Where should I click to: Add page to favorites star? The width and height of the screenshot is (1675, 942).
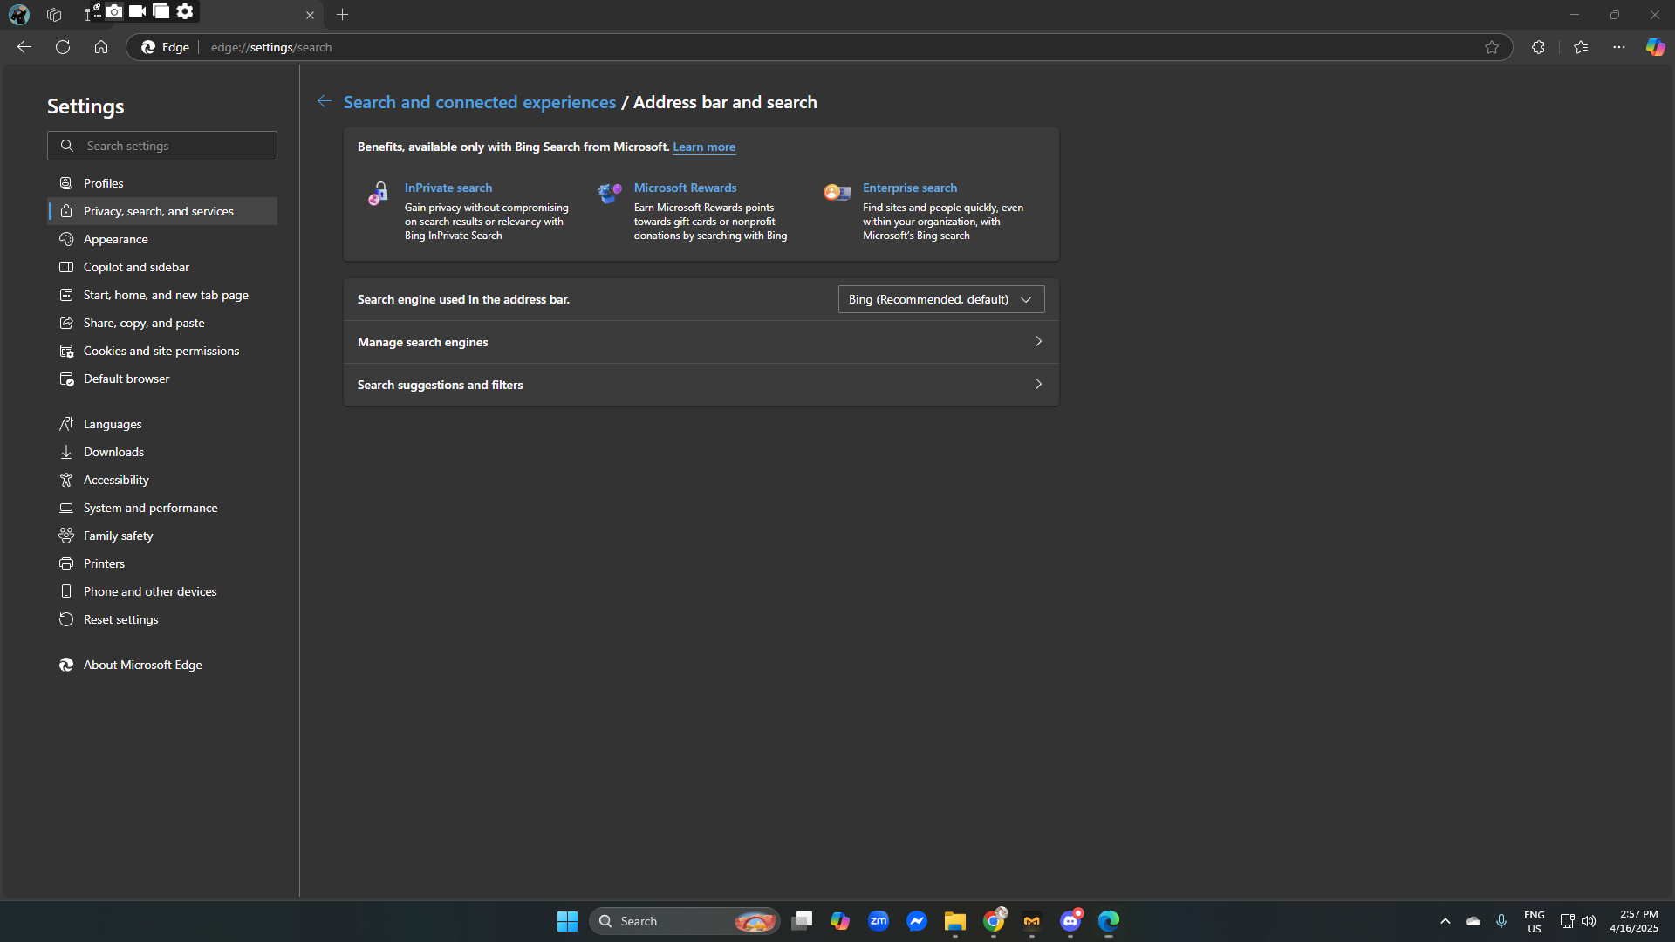point(1492,47)
